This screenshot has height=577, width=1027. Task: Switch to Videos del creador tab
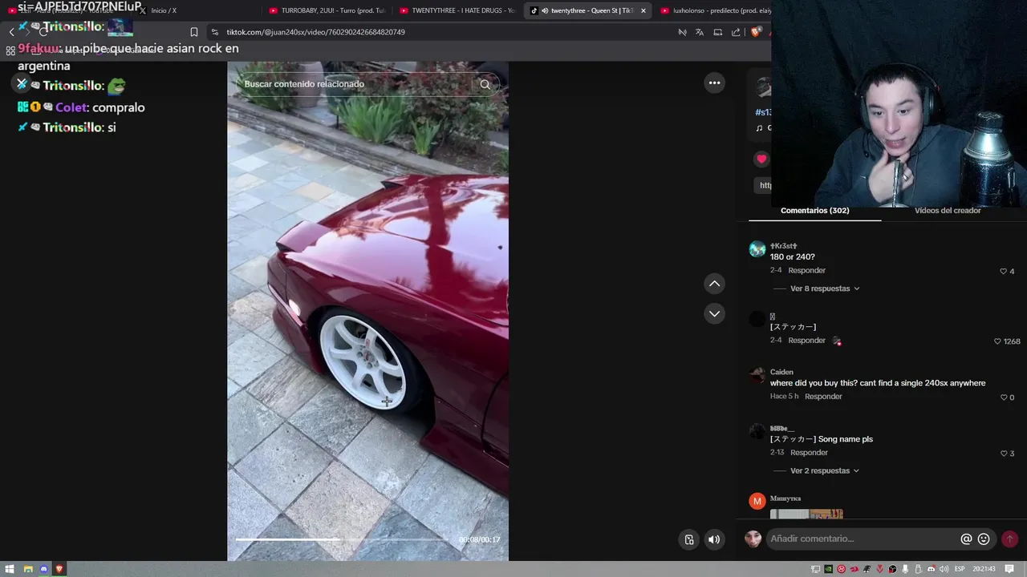coord(948,211)
